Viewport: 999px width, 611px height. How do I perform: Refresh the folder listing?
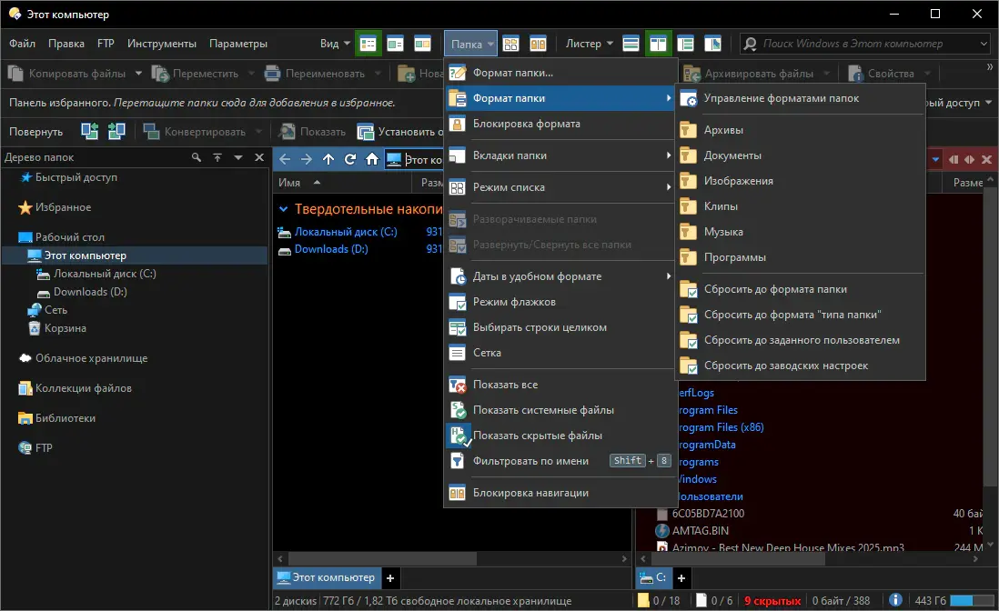pyautogui.click(x=349, y=159)
